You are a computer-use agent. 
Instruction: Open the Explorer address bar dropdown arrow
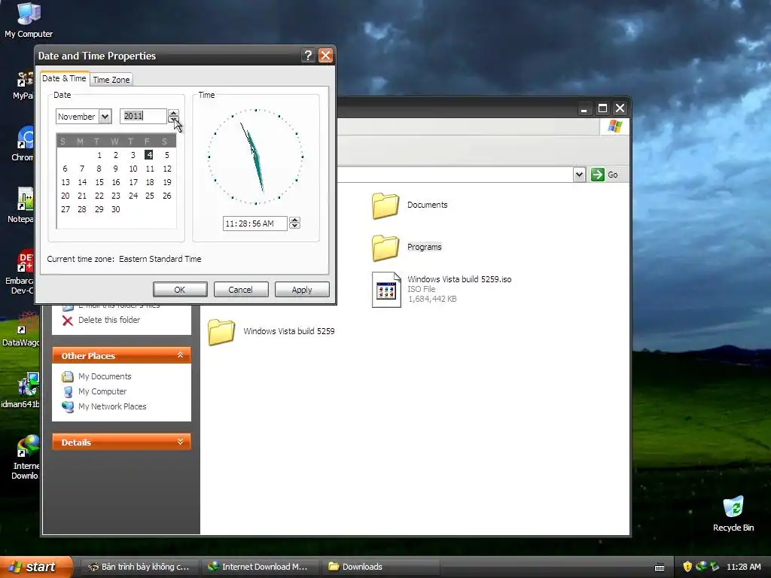579,175
